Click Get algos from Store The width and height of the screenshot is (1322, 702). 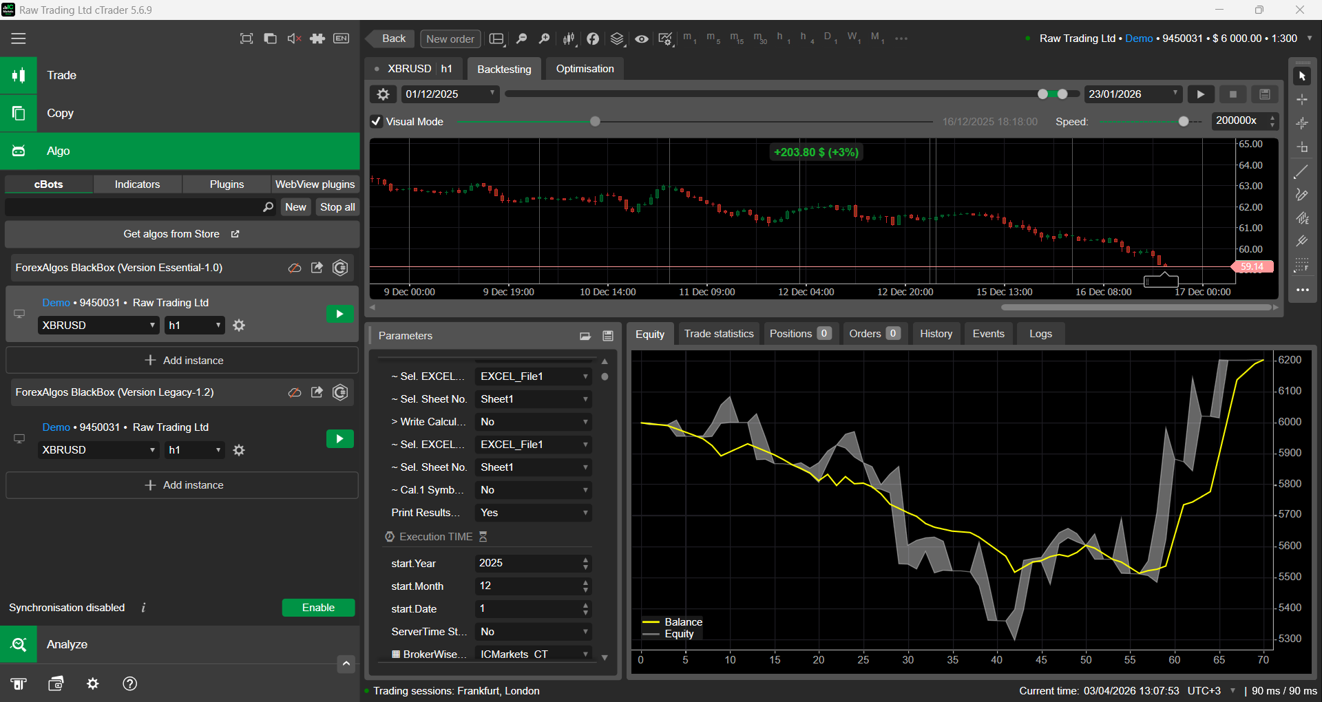[x=182, y=234]
